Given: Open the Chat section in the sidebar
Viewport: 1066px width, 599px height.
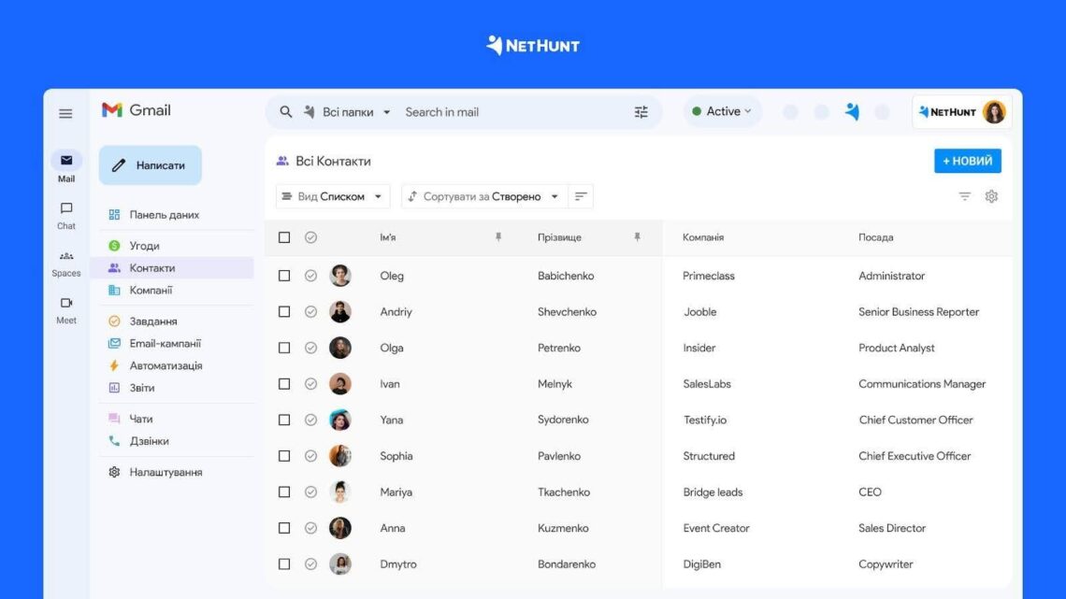Looking at the screenshot, I should pyautogui.click(x=66, y=215).
